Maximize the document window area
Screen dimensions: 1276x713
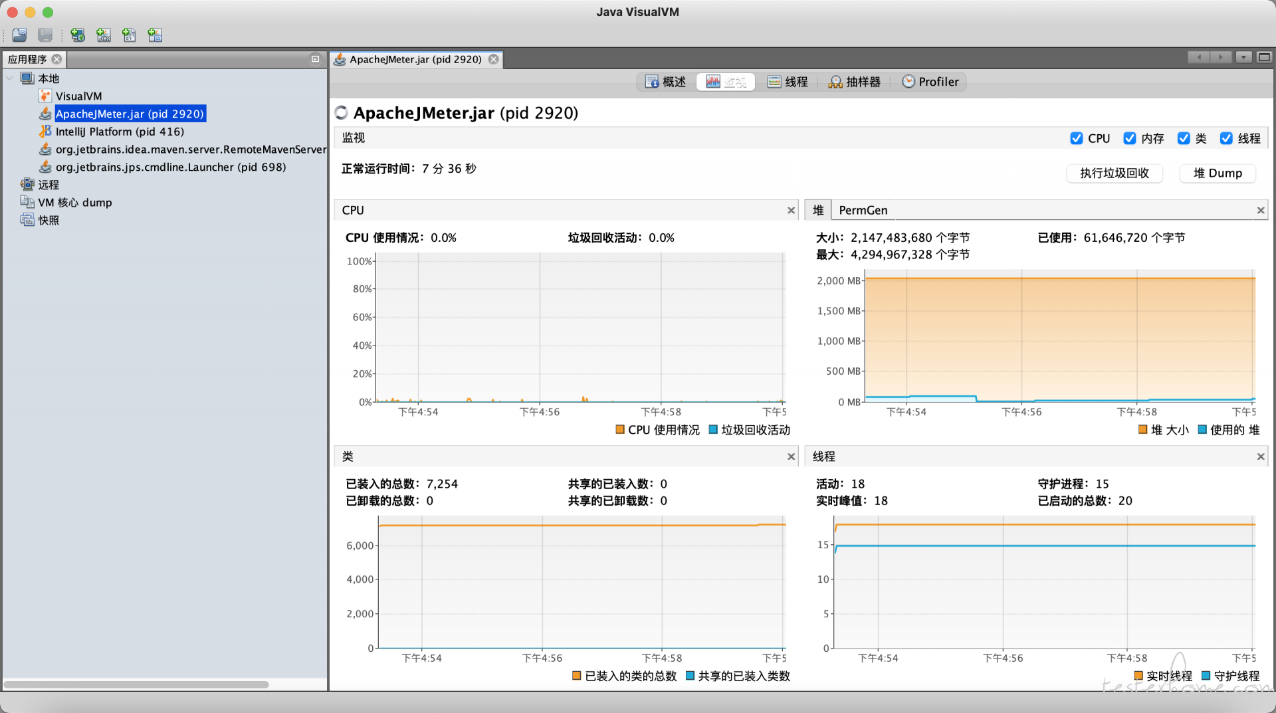(1265, 58)
